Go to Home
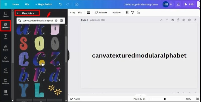 pos(16,4)
